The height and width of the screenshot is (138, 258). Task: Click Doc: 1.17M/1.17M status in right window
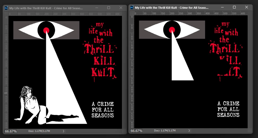165,131
